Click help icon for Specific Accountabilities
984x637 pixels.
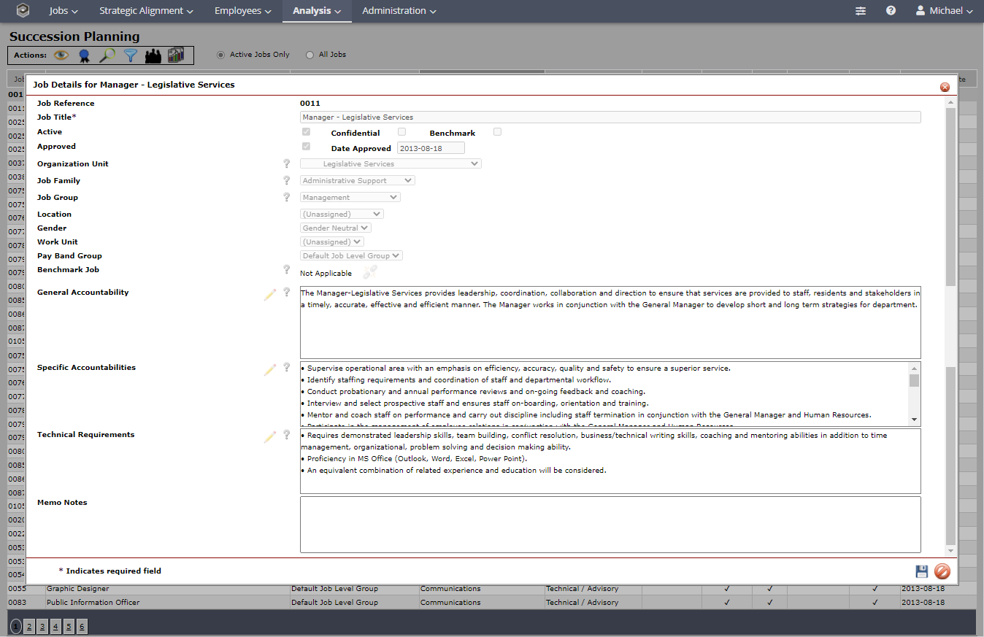pyautogui.click(x=287, y=368)
